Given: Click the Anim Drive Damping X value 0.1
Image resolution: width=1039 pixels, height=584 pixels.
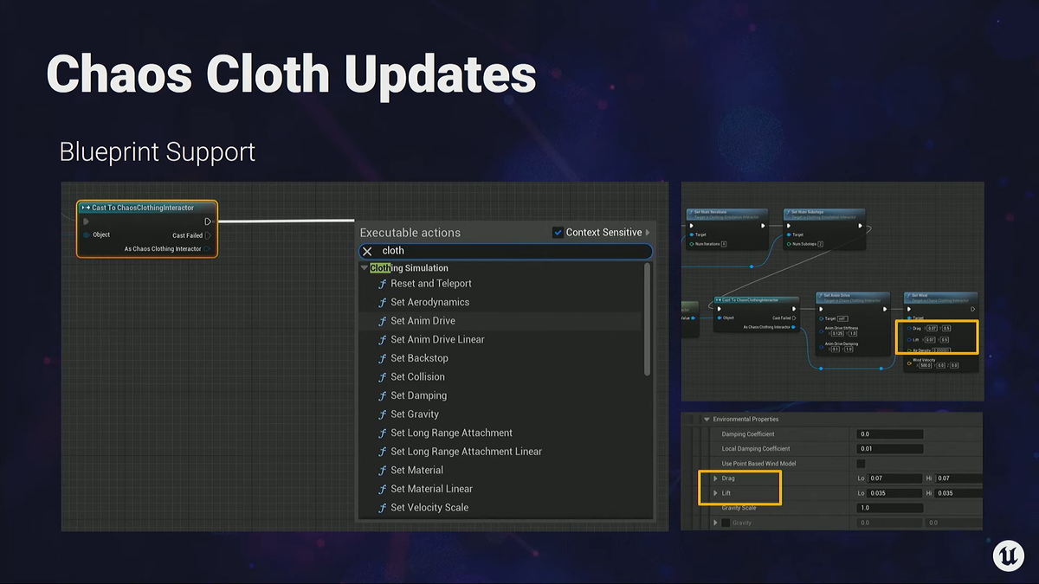Looking at the screenshot, I should pyautogui.click(x=836, y=350).
